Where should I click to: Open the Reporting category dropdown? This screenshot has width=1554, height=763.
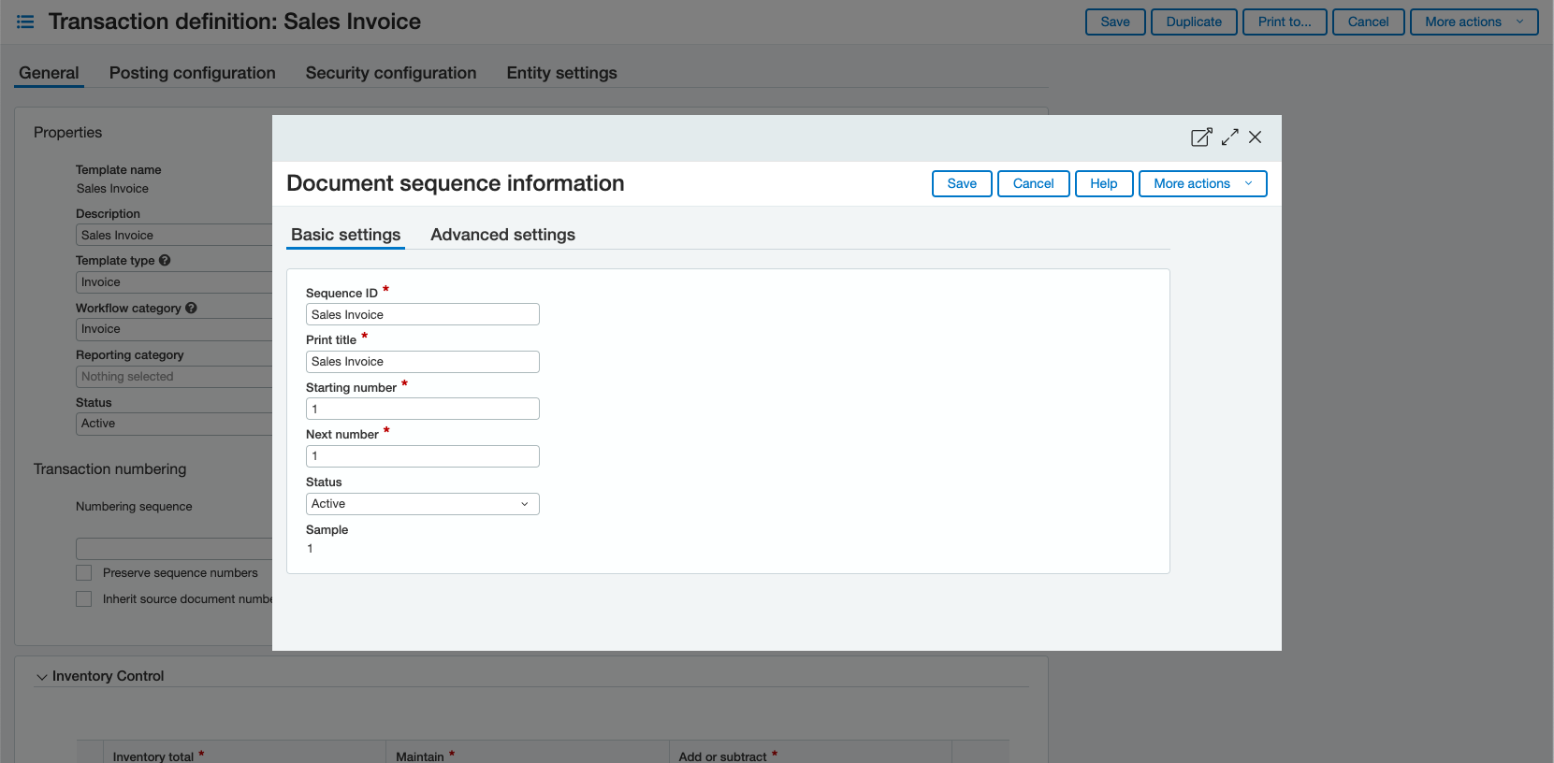coord(174,377)
